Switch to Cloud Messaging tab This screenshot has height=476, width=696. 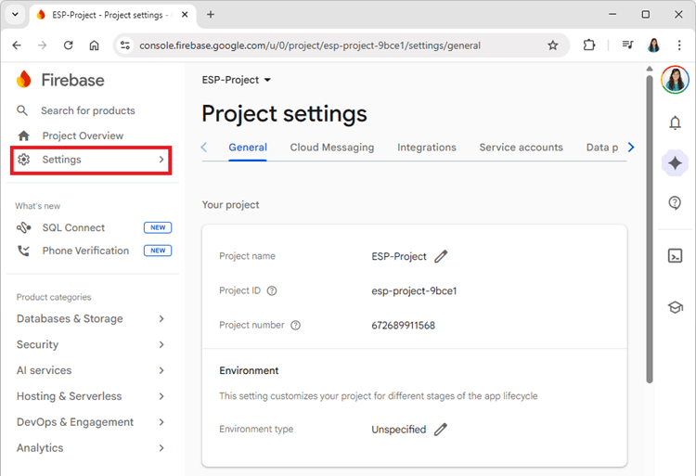tap(332, 148)
